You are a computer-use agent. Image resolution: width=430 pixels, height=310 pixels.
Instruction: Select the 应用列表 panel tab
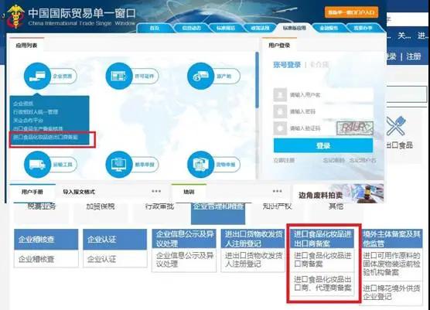click(26, 46)
